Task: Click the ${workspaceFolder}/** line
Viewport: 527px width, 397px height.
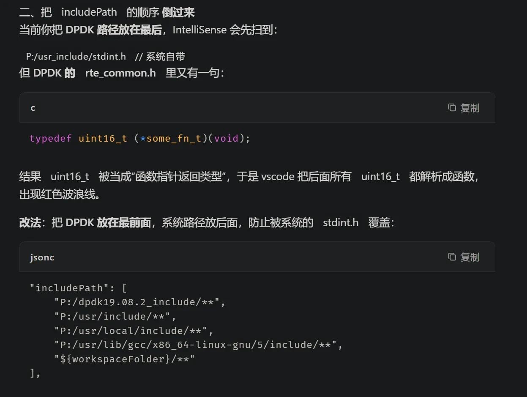Action: (x=124, y=359)
